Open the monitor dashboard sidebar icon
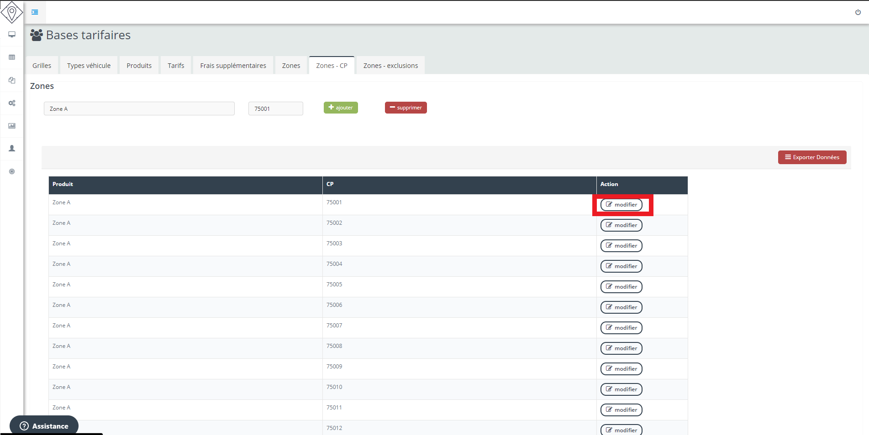The image size is (869, 435). point(12,35)
